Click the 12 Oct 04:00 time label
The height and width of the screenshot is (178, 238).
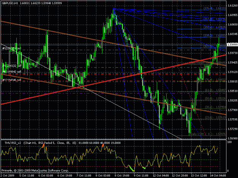[x=161, y=175]
